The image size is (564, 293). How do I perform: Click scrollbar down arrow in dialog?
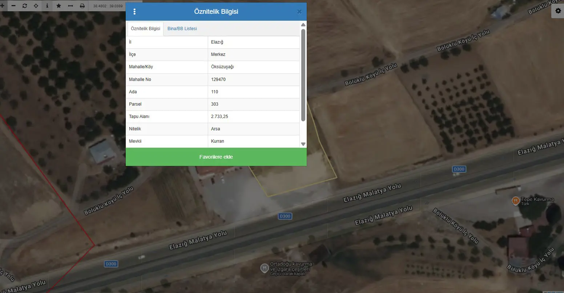point(303,144)
